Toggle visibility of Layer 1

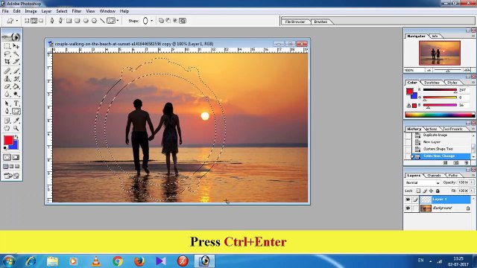point(408,200)
